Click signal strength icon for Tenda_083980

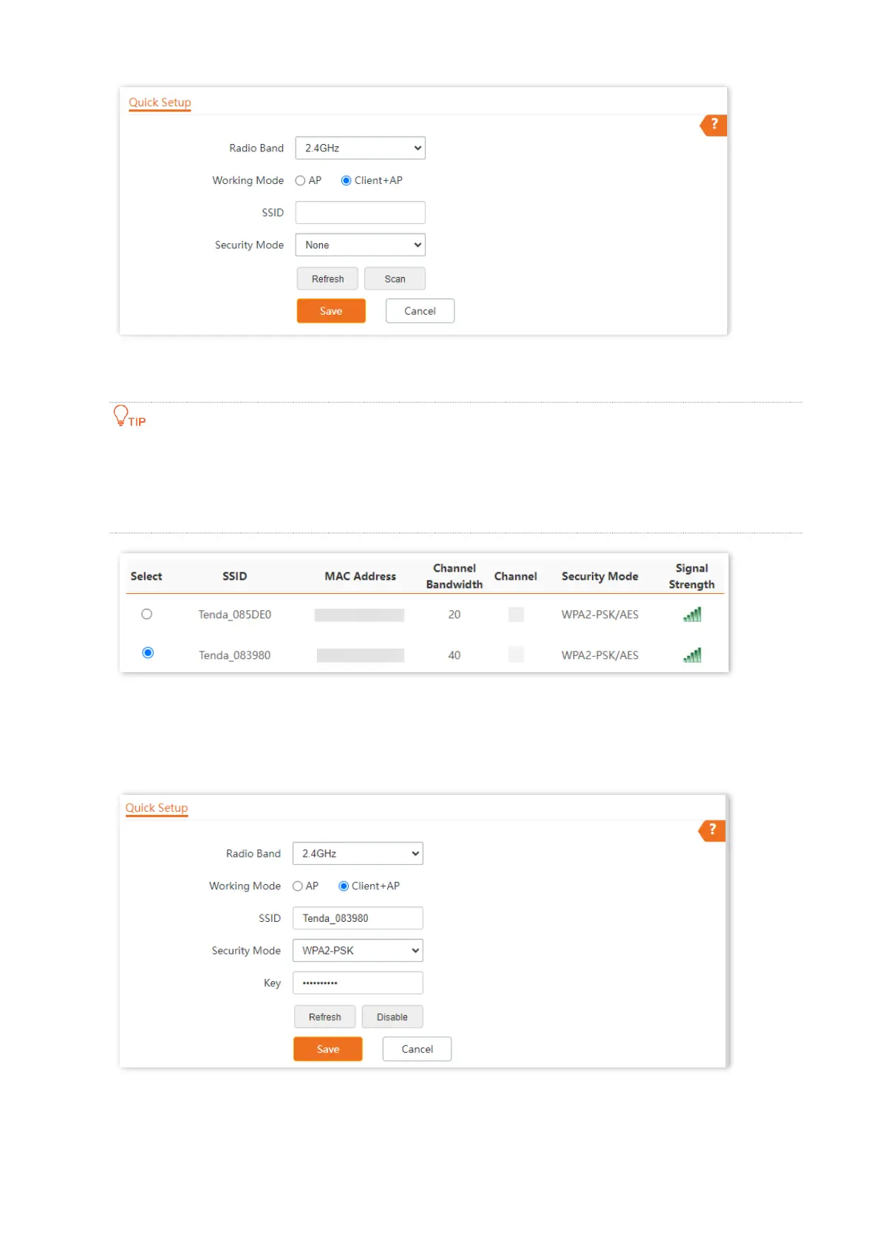[692, 655]
